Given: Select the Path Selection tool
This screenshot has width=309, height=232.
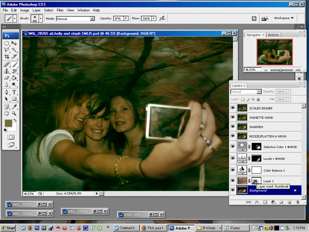Looking at the screenshot, I should 7,99.
